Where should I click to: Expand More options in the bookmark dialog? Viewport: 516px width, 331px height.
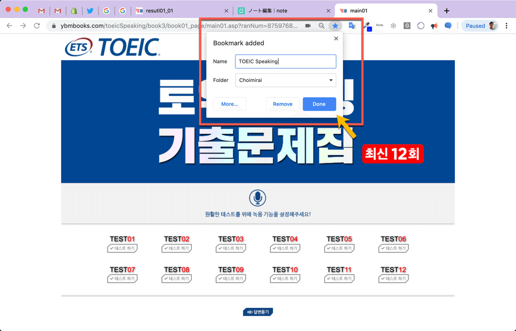[230, 104]
